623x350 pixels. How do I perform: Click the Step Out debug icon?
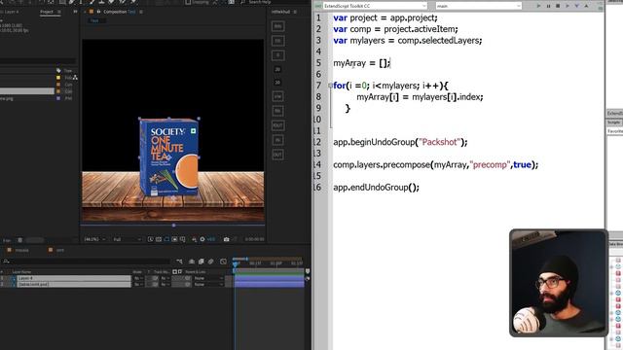click(586, 6)
